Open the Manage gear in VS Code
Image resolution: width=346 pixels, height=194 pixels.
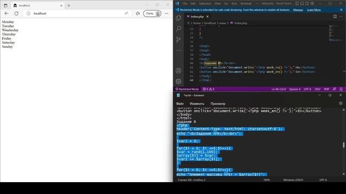(178, 81)
